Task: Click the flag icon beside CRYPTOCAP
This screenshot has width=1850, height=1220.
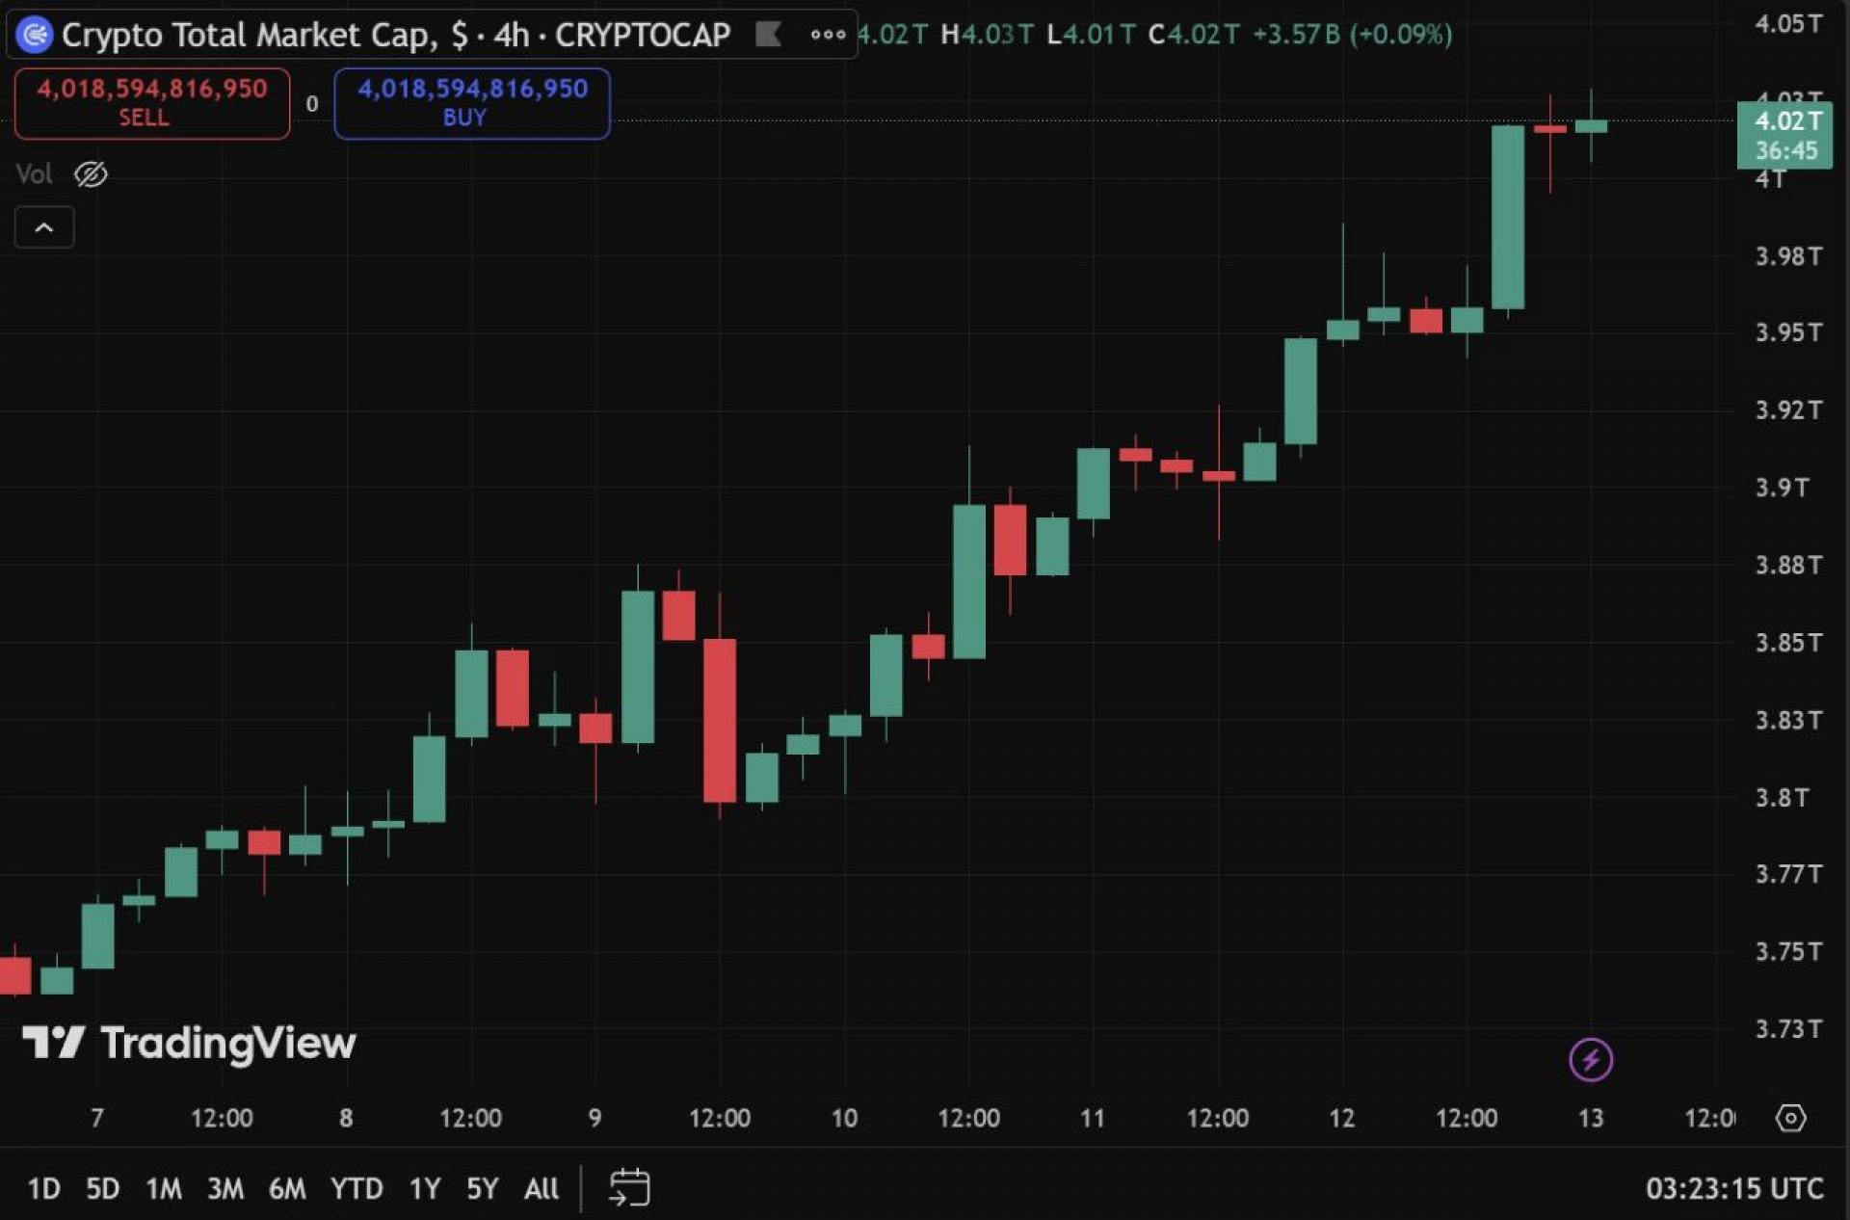Action: pos(768,35)
